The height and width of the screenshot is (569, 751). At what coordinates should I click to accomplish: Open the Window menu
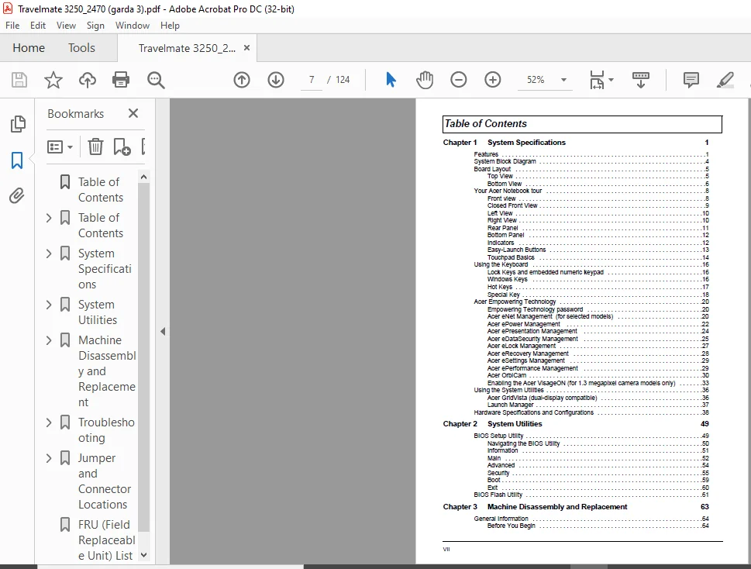133,26
